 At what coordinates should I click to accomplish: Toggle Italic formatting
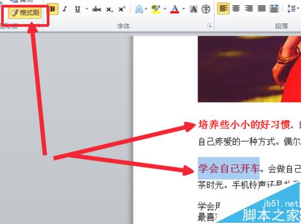[x=65, y=9]
